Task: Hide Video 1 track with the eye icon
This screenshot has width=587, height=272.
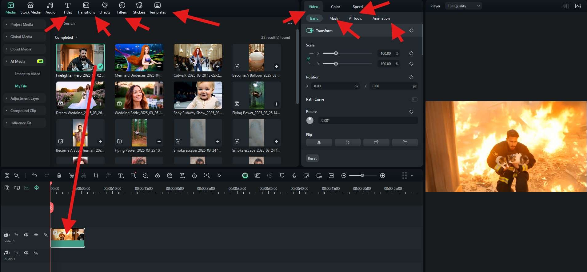Action: pyautogui.click(x=36, y=235)
